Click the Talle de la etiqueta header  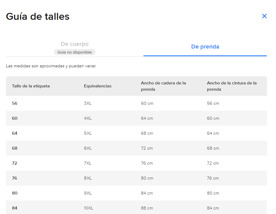[x=31, y=86]
